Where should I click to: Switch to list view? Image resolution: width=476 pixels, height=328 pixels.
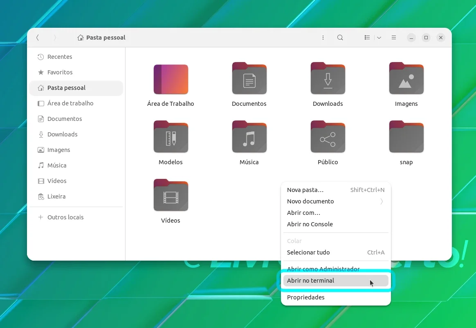pos(367,38)
